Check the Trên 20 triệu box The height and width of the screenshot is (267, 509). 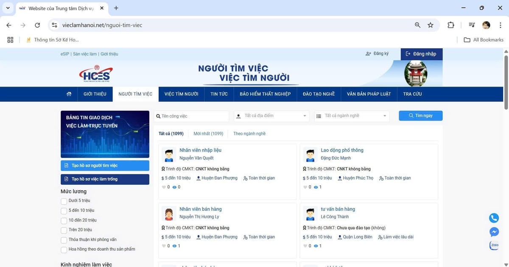[x=64, y=230]
